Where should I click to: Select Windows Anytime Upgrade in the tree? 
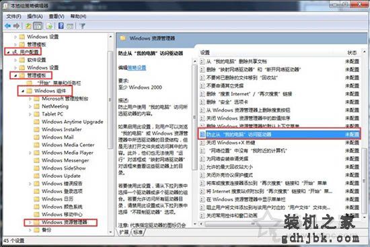coord(73,122)
